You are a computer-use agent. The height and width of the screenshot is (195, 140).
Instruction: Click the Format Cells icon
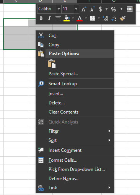click(x=41, y=160)
